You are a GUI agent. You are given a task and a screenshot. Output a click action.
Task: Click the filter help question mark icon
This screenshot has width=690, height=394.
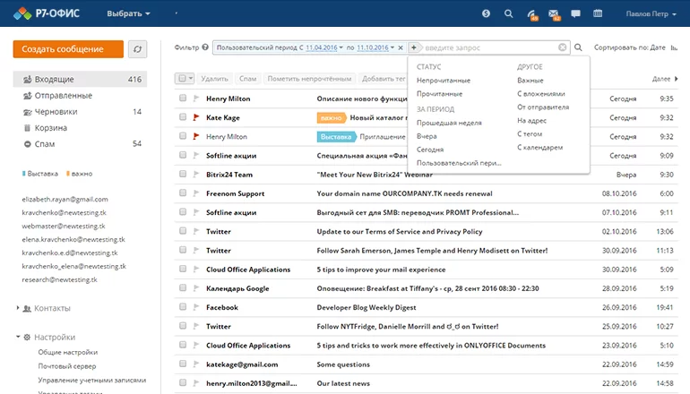205,47
